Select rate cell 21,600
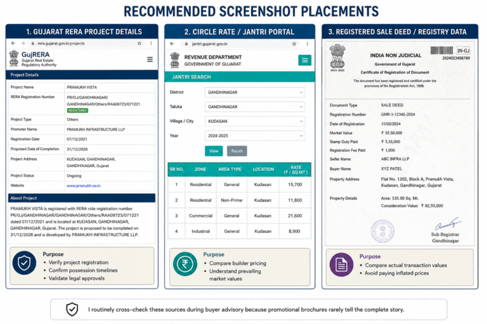487x324 pixels. (295, 216)
